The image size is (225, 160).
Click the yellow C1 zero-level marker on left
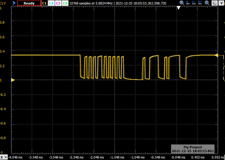[13, 80]
